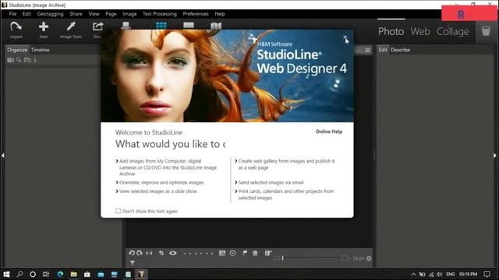Screen dimensions: 499x280
Task: Click the trash bin icon top right
Action: 486,31
